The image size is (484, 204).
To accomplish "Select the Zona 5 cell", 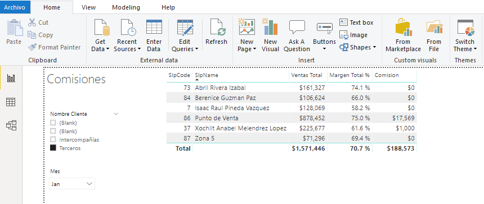I will tap(205, 138).
